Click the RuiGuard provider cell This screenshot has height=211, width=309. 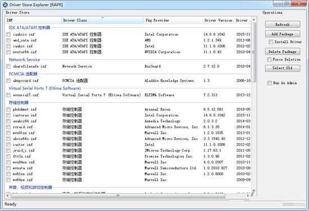tap(153, 67)
